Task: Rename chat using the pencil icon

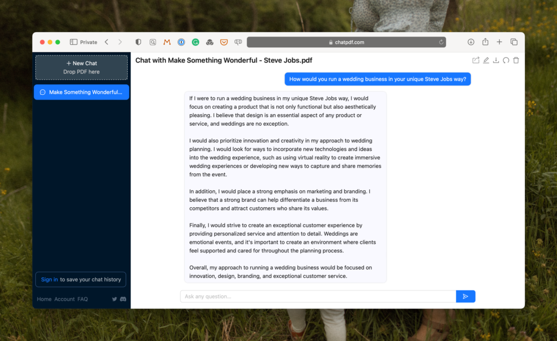Action: pos(486,60)
